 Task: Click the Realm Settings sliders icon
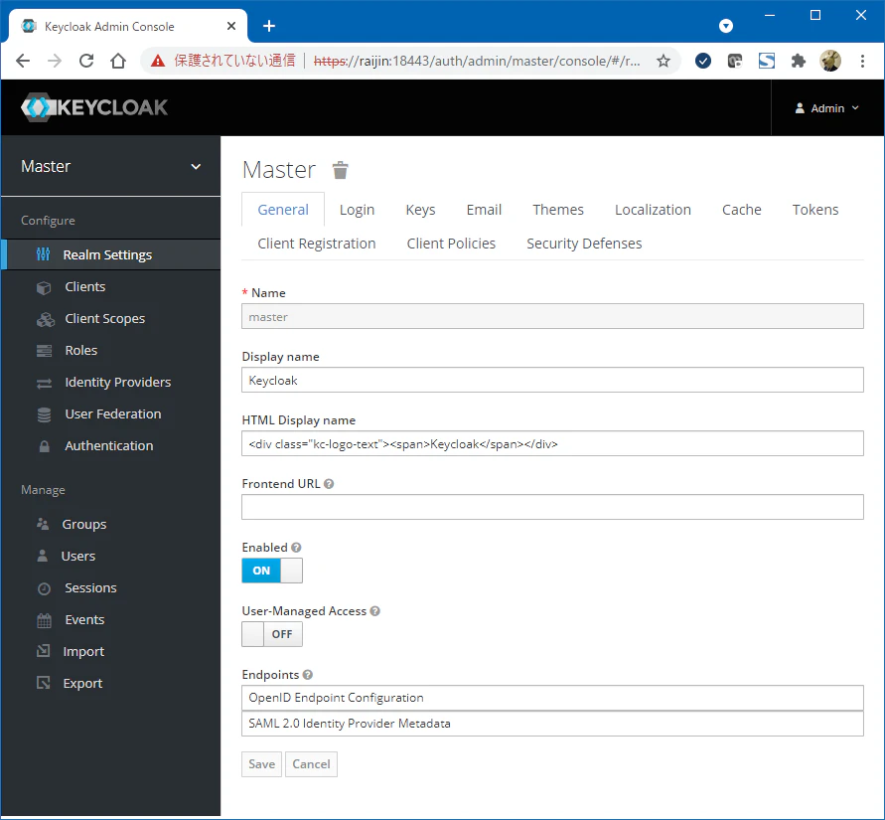click(43, 254)
